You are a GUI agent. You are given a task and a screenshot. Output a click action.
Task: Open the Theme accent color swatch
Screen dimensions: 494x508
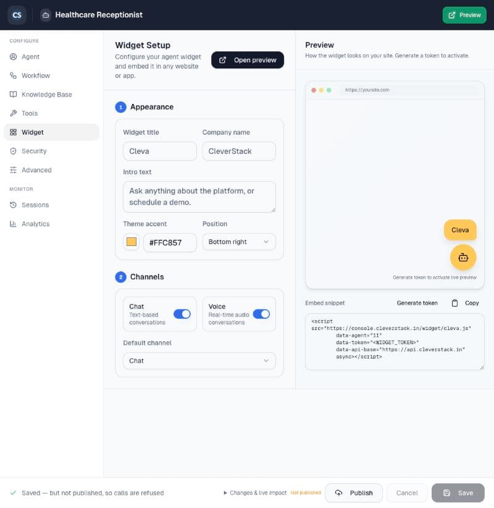(132, 242)
